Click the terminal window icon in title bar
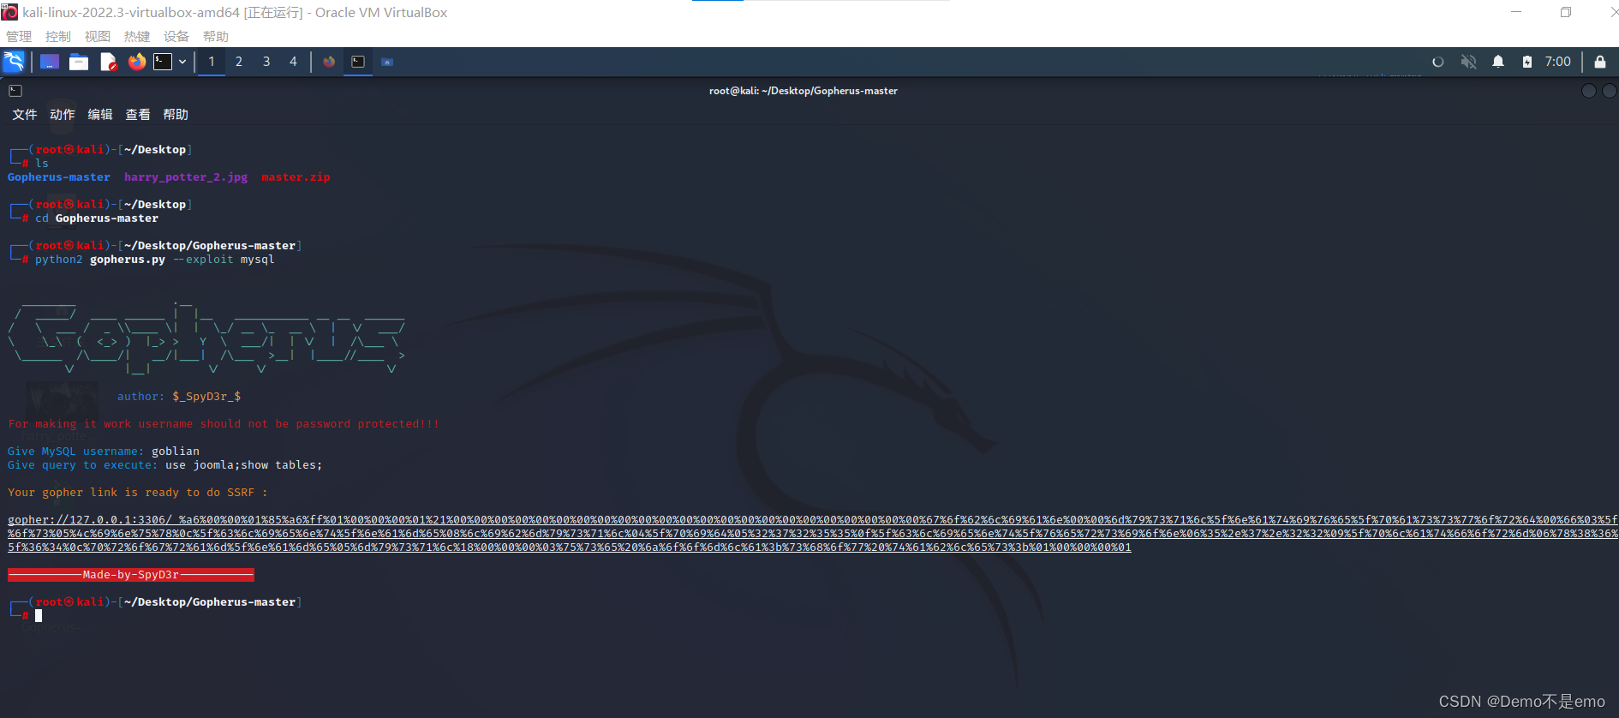This screenshot has width=1619, height=718. (x=15, y=91)
